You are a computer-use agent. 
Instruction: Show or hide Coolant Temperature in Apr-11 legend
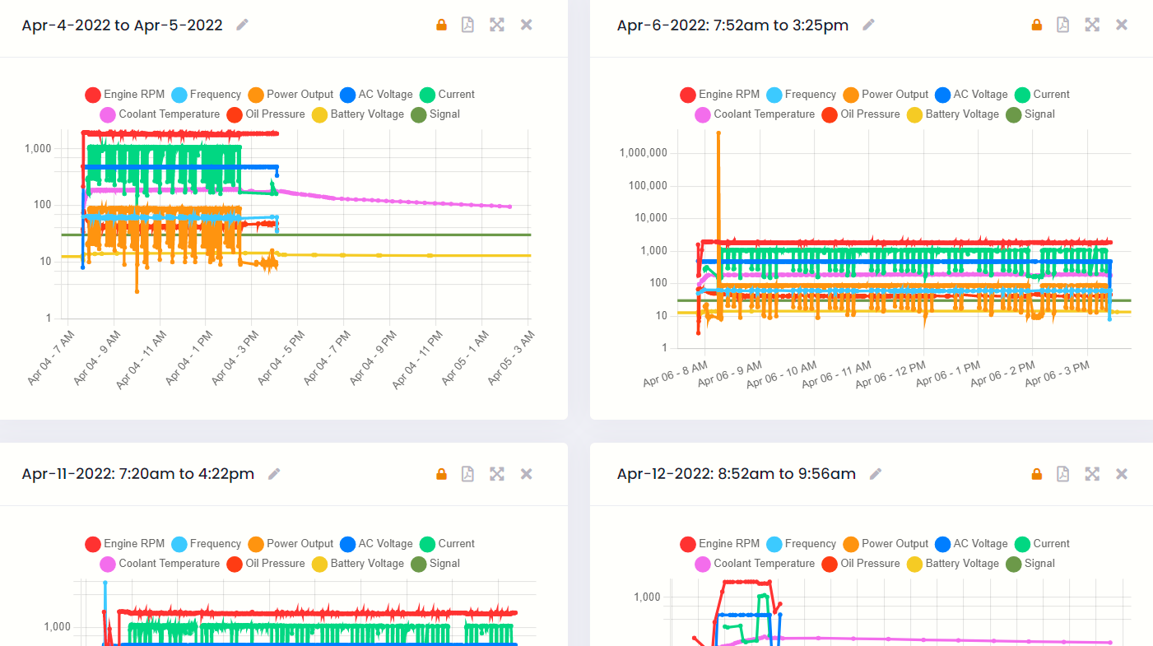160,564
